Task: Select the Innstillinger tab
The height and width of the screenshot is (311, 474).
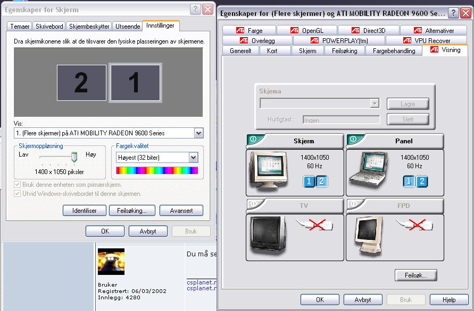Action: tap(161, 25)
